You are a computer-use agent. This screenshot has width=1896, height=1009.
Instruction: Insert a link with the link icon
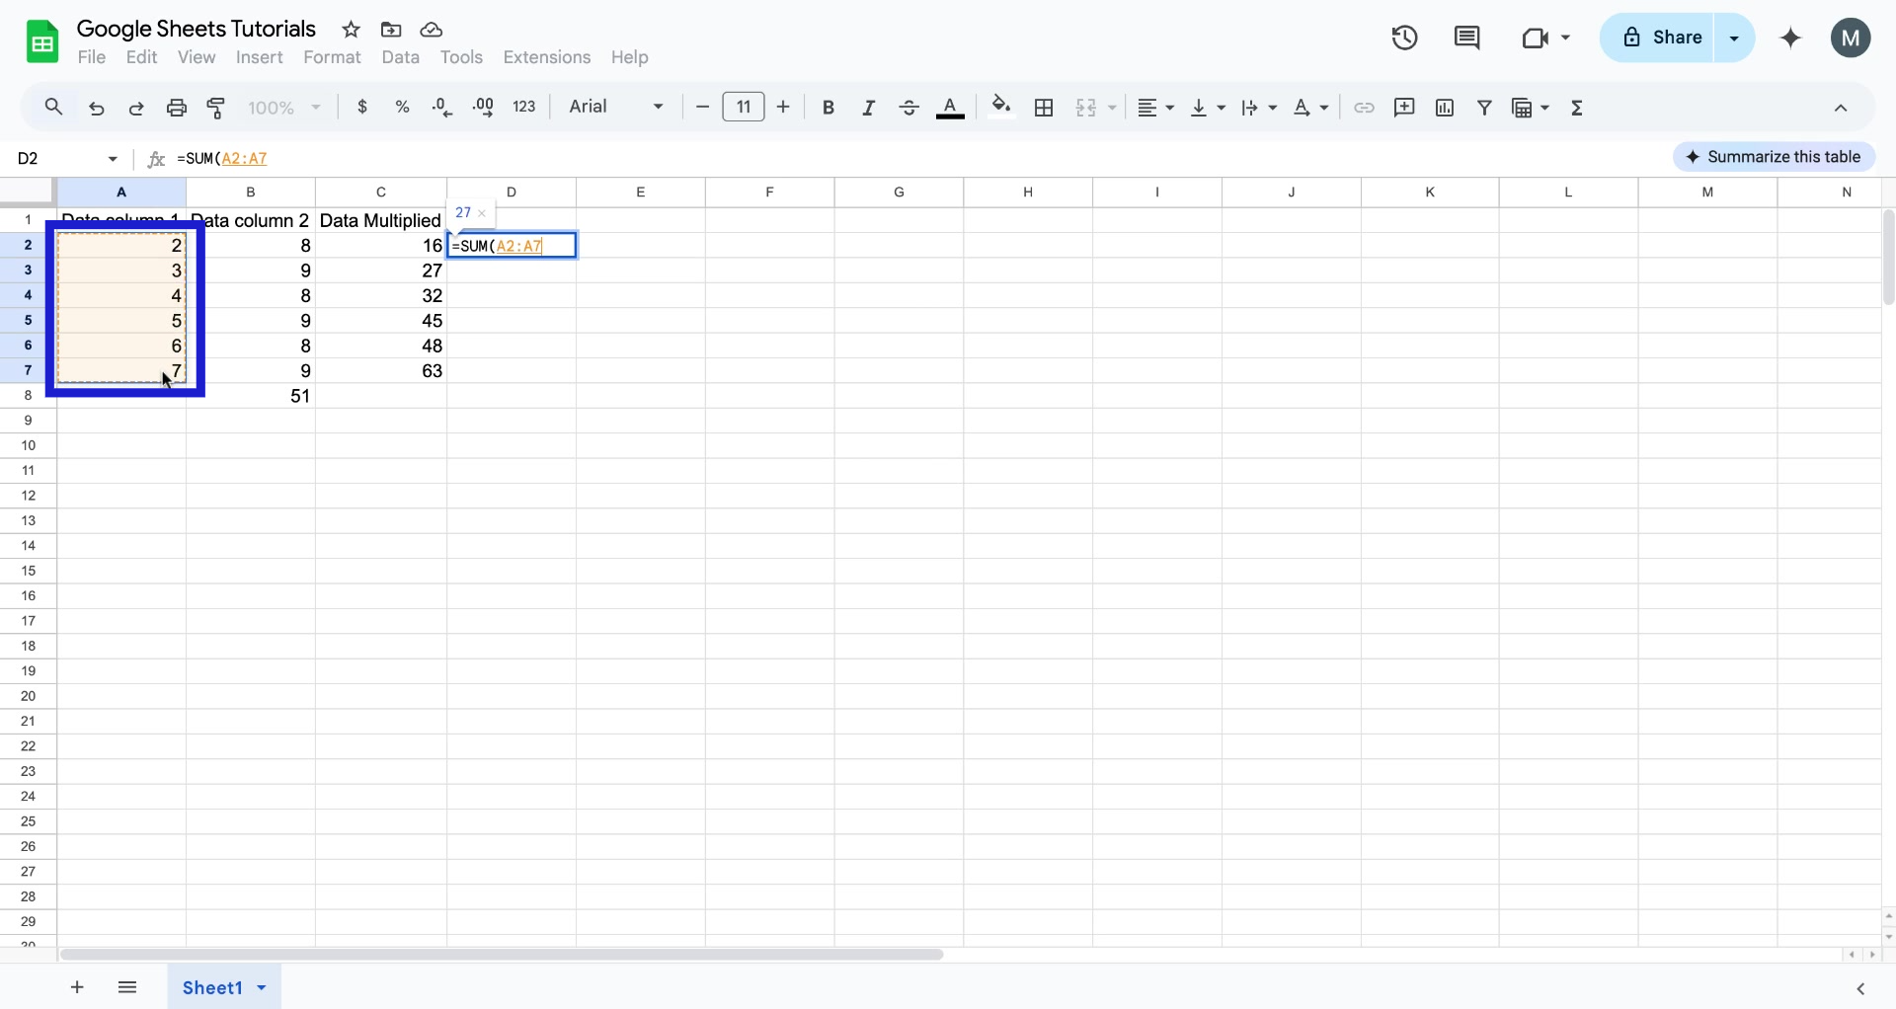tap(1364, 108)
